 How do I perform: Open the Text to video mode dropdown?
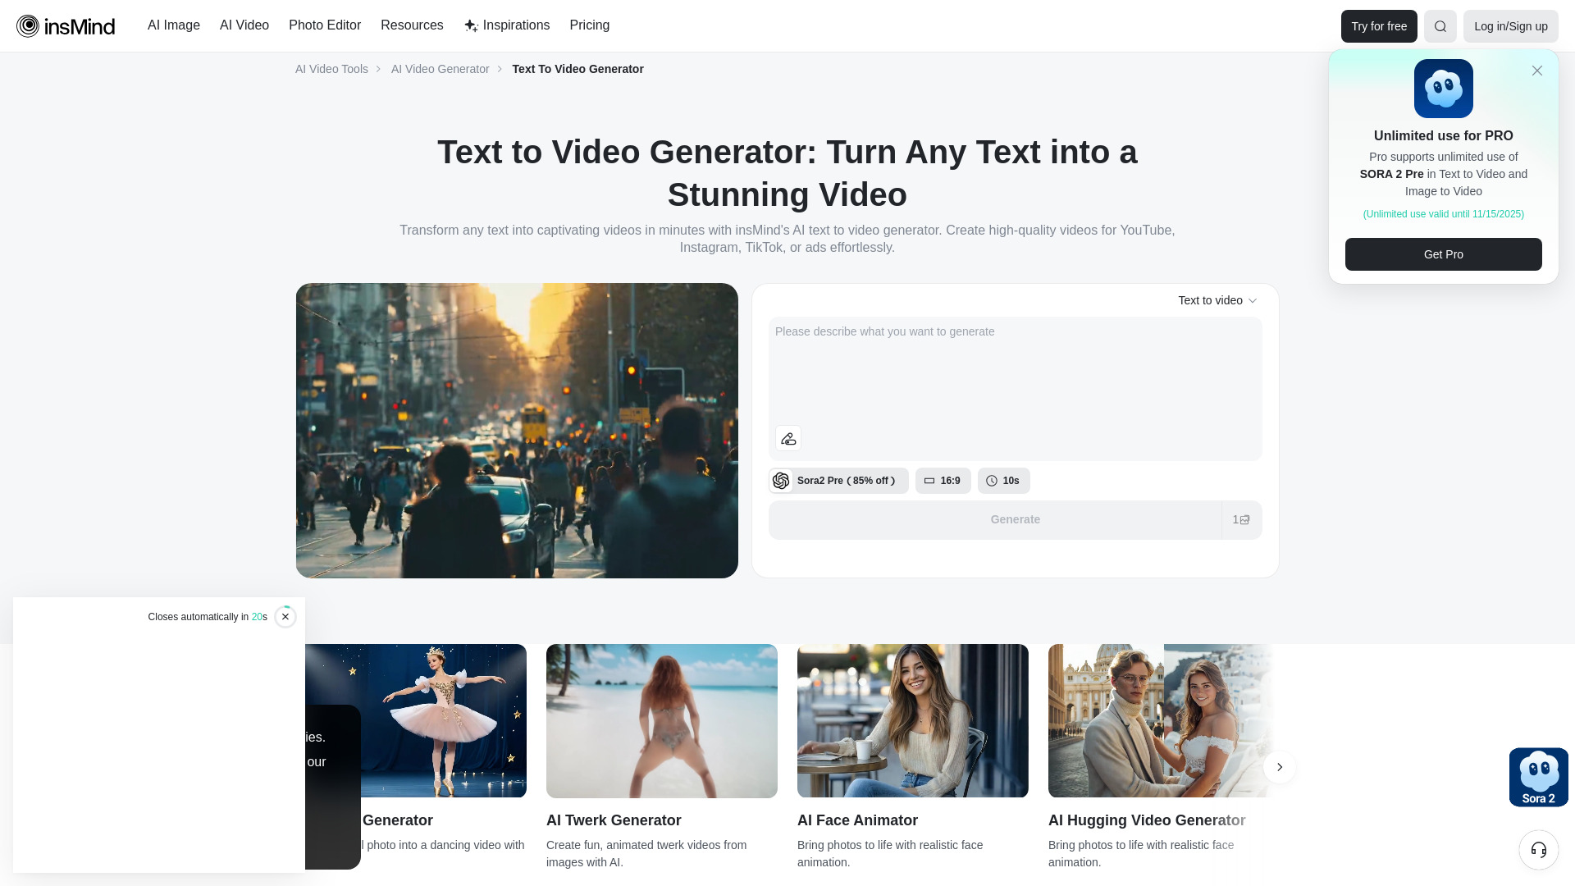(x=1218, y=300)
